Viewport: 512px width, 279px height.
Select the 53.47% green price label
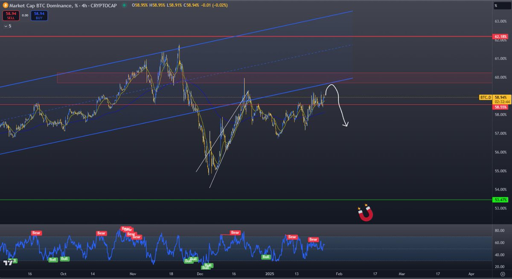click(x=500, y=199)
